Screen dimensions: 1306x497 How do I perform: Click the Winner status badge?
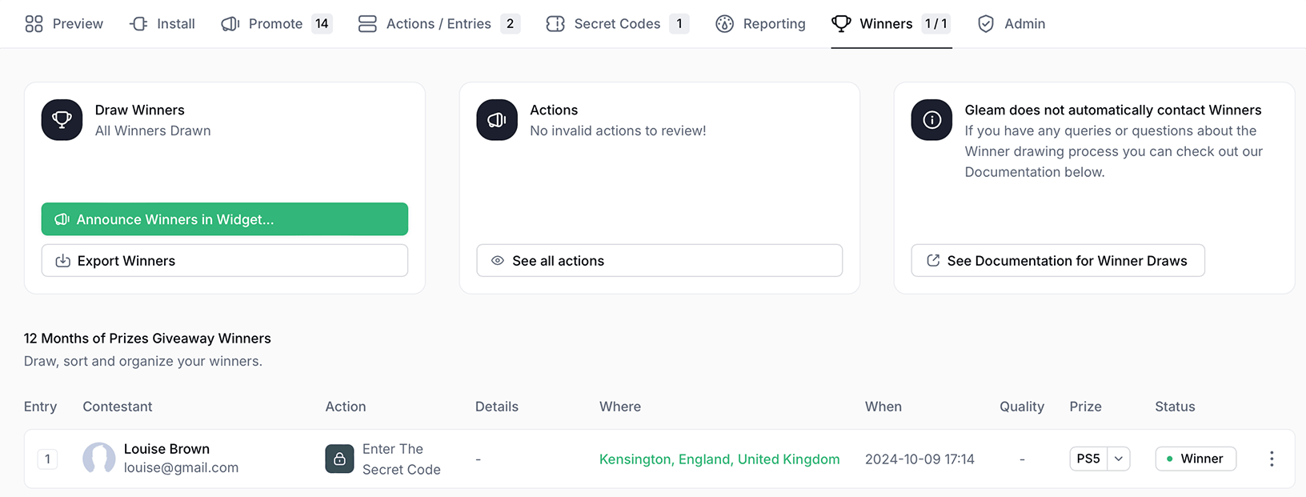[x=1195, y=459]
